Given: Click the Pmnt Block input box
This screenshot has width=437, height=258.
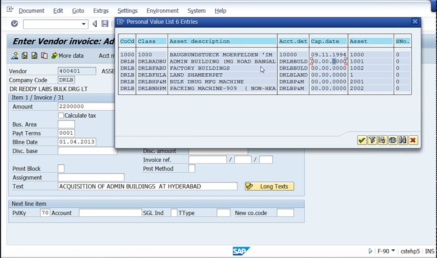Looking at the screenshot, I should pyautogui.click(x=61, y=168).
